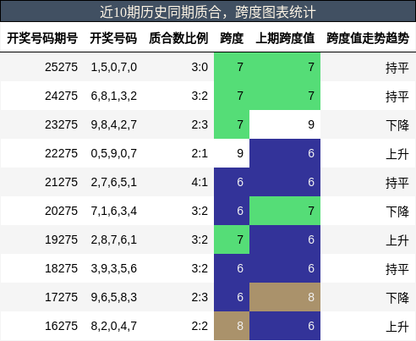The width and height of the screenshot is (416, 341).
Task: Select the 开奖号码期号 column header
Action: pyautogui.click(x=42, y=38)
